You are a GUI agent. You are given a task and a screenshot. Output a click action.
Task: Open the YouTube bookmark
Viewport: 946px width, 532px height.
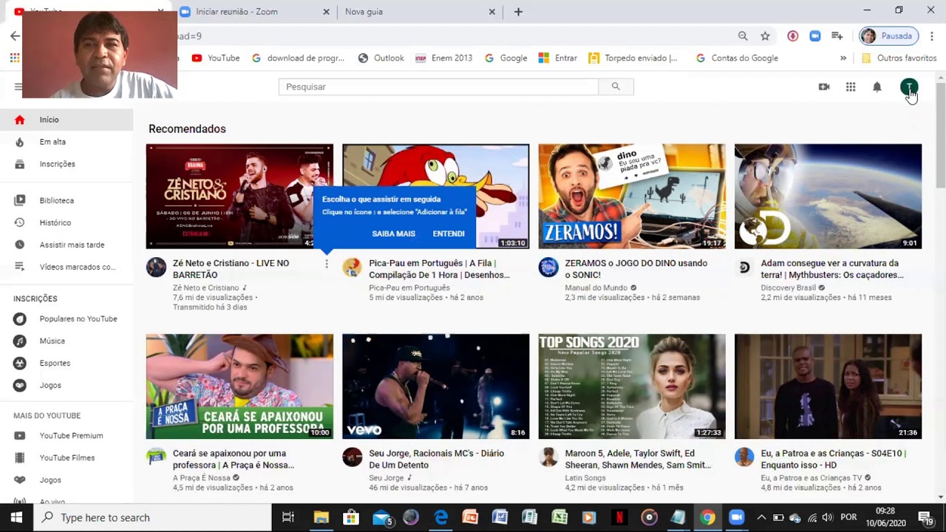[216, 58]
